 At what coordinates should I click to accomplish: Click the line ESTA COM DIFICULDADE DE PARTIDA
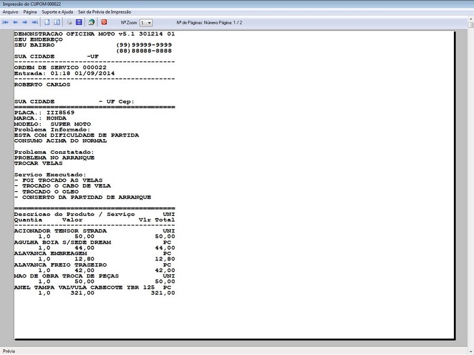pos(76,135)
